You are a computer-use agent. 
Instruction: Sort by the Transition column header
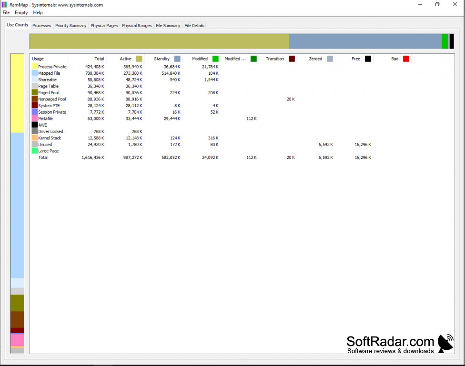coord(278,59)
